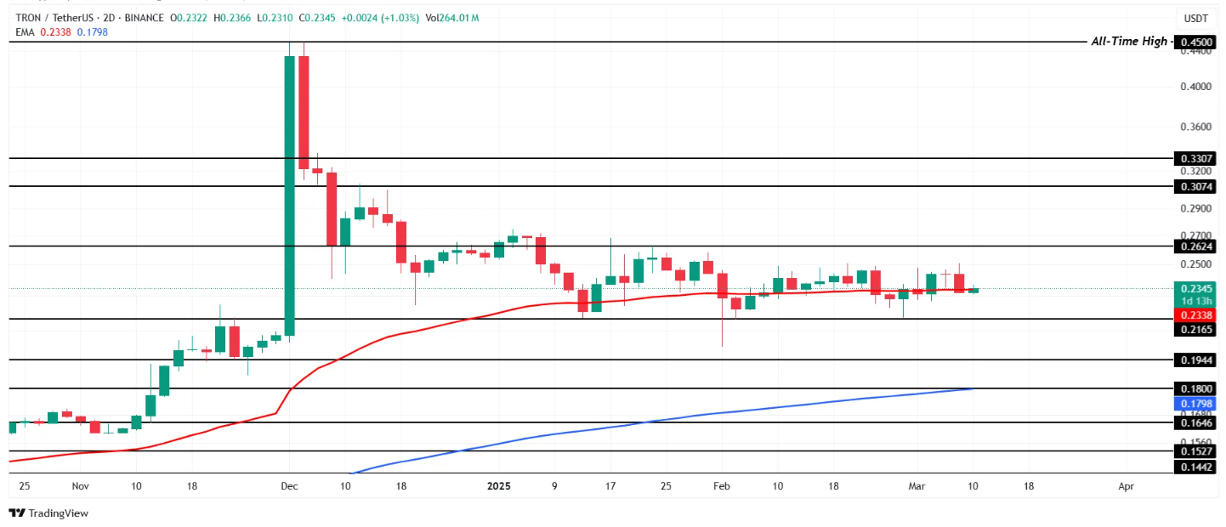Select the 0.1944 price level label
This screenshot has height=527, width=1226.
1195,360
